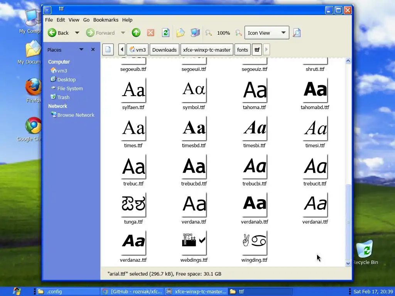Open File System in the sidebar

pyautogui.click(x=67, y=88)
